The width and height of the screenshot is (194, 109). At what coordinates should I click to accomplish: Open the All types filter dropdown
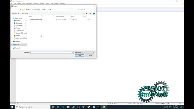[x=85, y=52]
